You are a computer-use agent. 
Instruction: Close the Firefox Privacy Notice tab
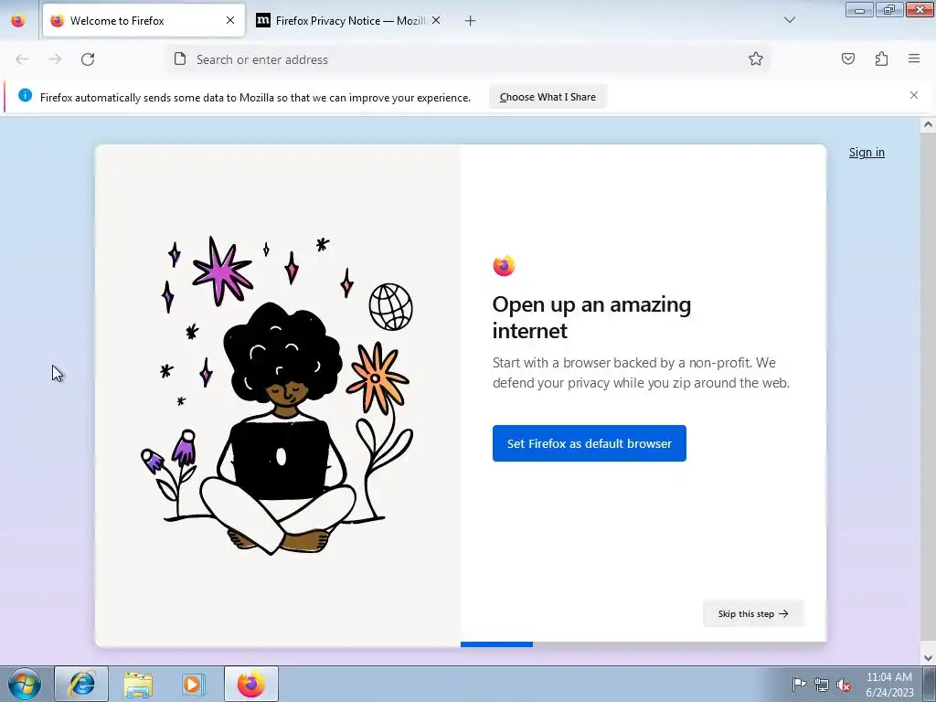[x=436, y=20]
